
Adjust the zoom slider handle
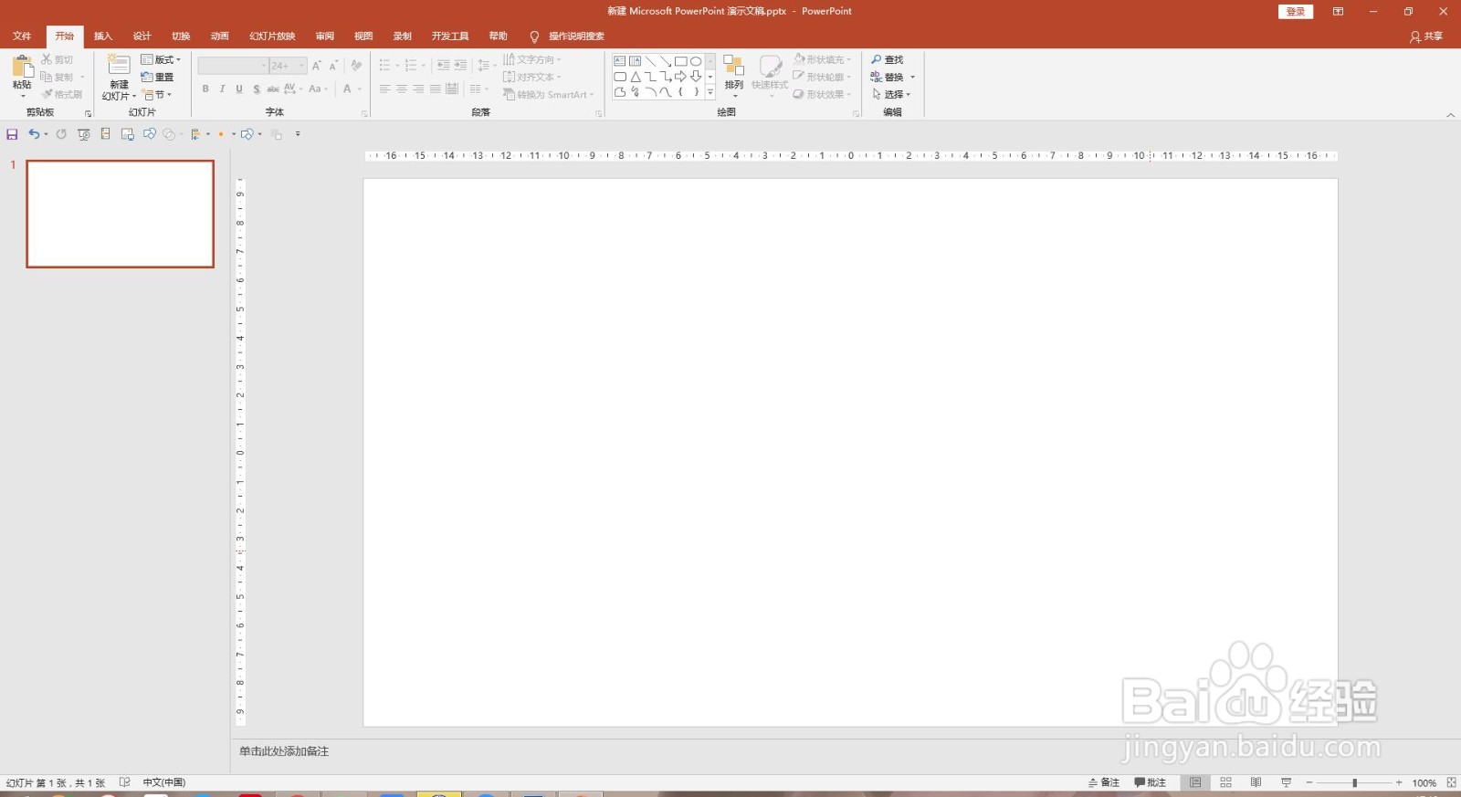tap(1354, 782)
